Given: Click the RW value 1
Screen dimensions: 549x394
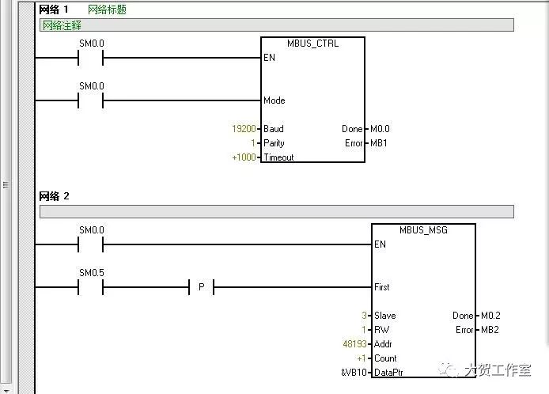Looking at the screenshot, I should tap(364, 330).
